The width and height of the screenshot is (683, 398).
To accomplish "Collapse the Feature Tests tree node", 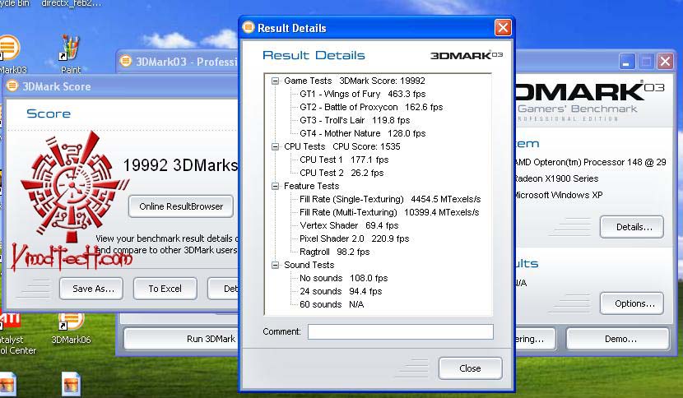I will click(x=276, y=186).
